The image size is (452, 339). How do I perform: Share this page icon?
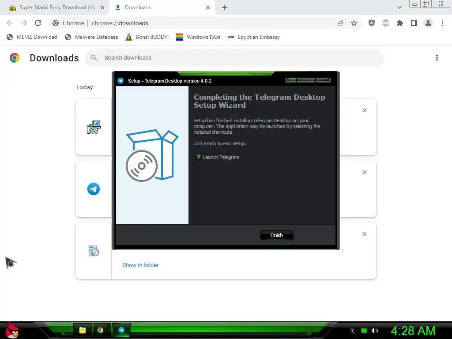(x=340, y=23)
